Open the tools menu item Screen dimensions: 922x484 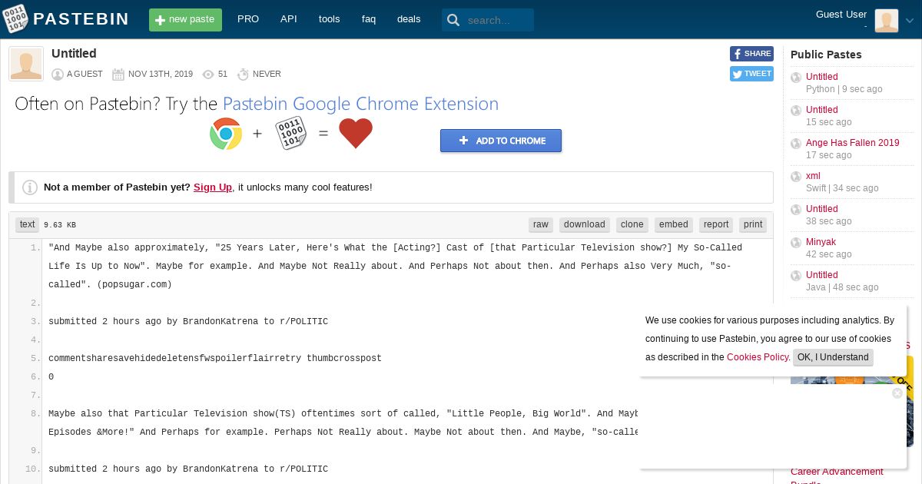coord(329,19)
